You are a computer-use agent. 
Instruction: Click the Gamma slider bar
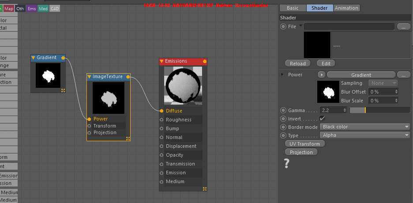(380, 110)
